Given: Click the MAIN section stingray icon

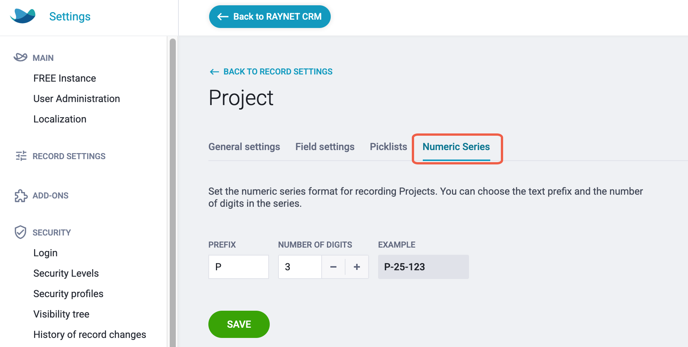Looking at the screenshot, I should pyautogui.click(x=20, y=57).
